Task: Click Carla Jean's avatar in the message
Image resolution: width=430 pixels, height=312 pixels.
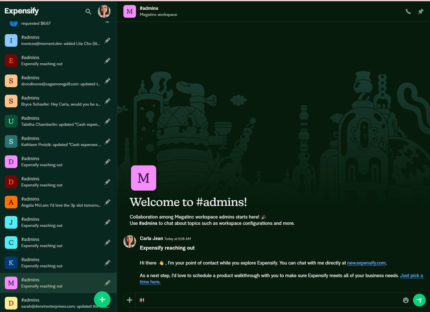Action: coord(129,242)
